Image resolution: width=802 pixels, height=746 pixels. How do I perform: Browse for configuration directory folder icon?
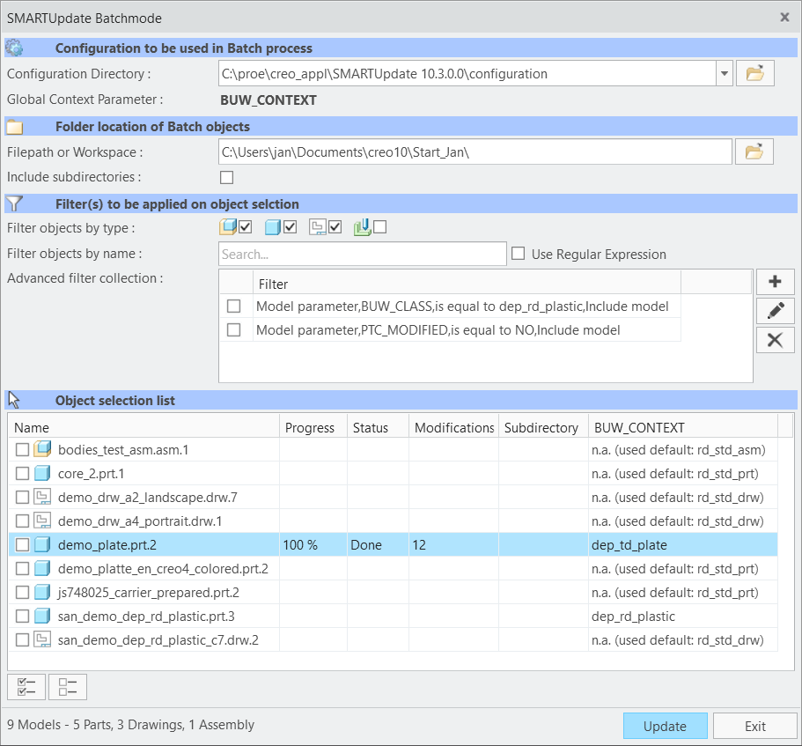pos(754,74)
